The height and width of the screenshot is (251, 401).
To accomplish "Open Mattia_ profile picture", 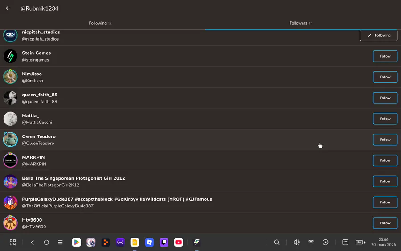I will pos(10,119).
